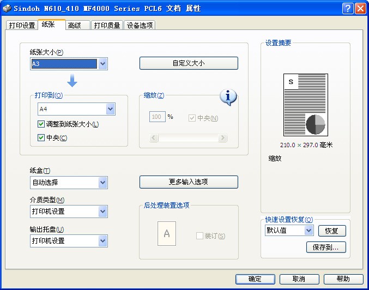Image resolution: width=369 pixels, height=290 pixels.
Task: Click the 210.0 × 297.0 毫米 text
Action: coord(306,145)
